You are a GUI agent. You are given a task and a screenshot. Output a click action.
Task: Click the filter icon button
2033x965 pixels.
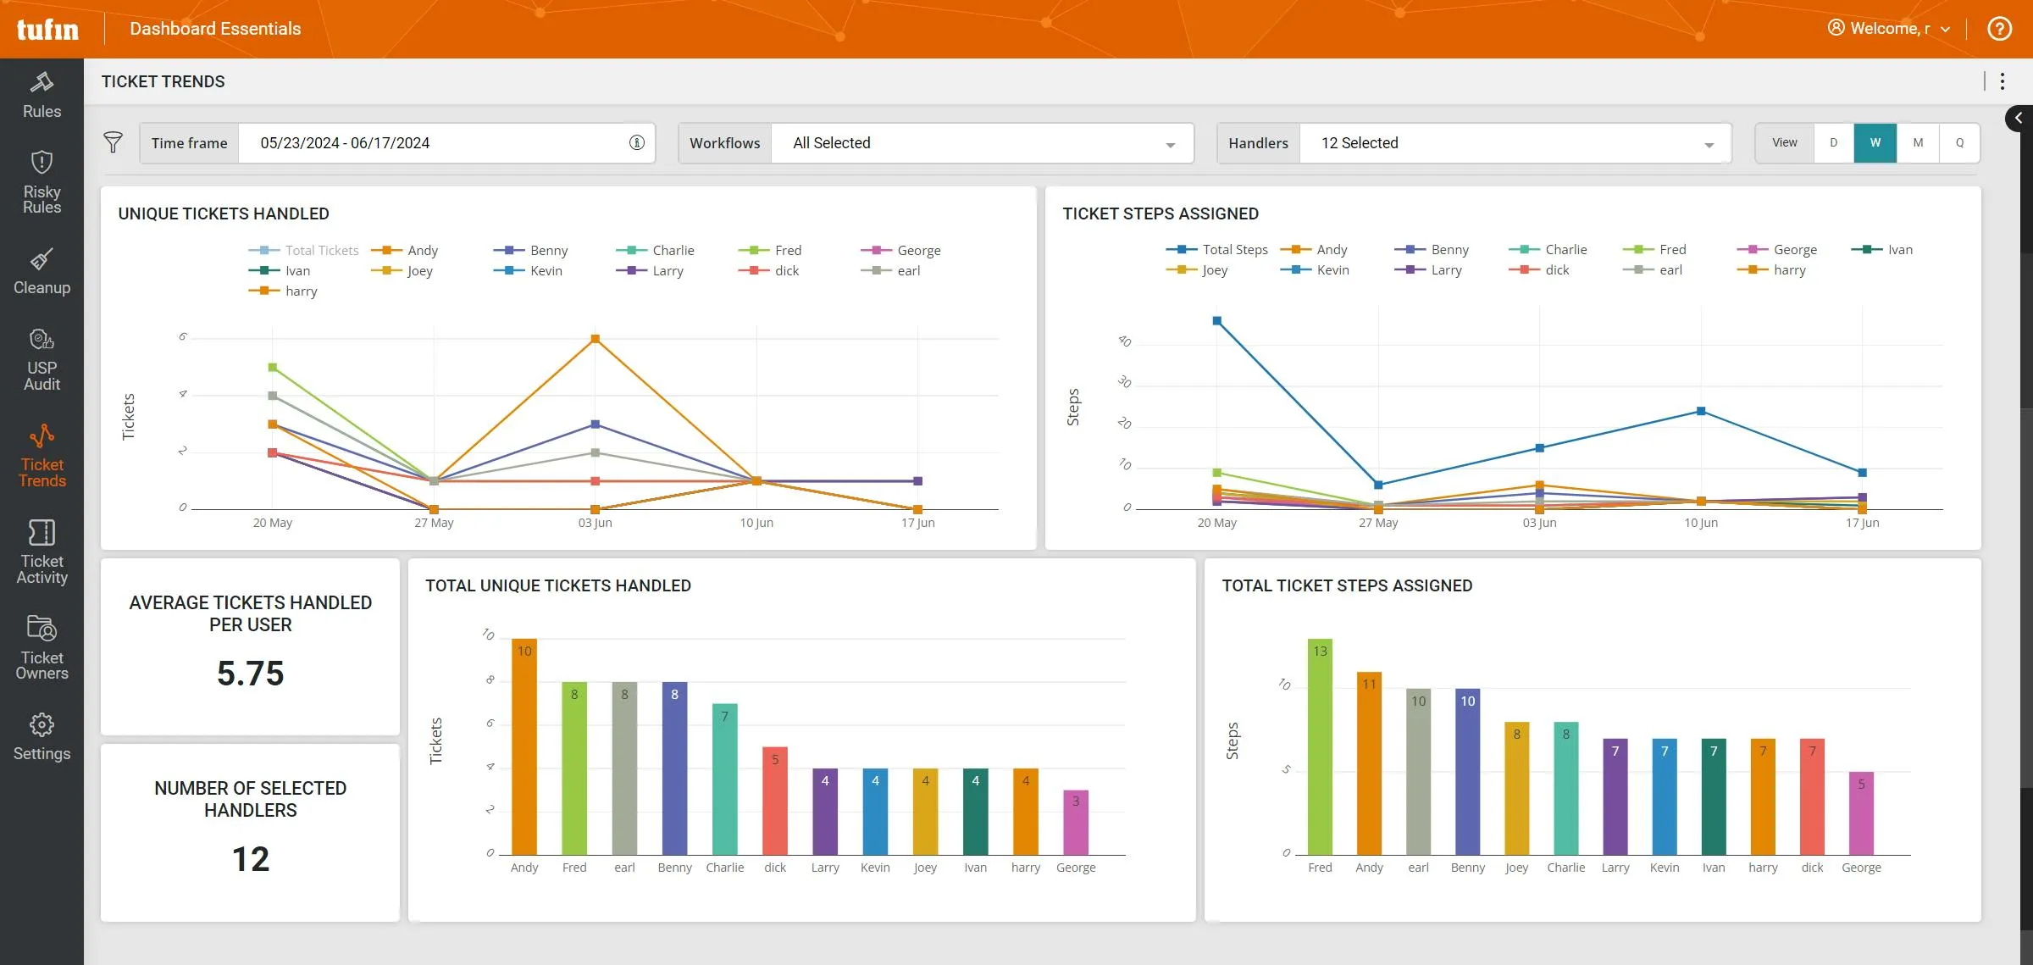(x=115, y=142)
